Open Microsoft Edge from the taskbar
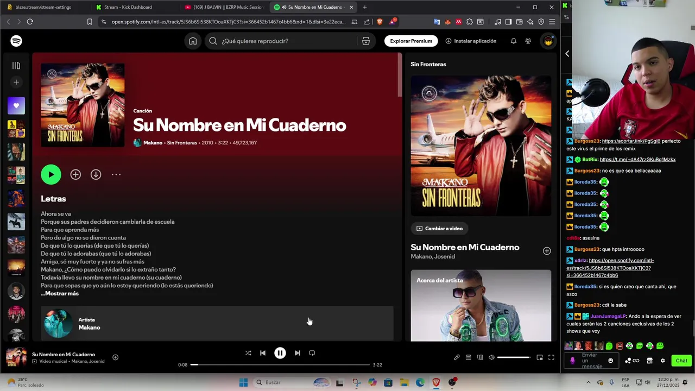The width and height of the screenshot is (695, 391). pos(420,382)
